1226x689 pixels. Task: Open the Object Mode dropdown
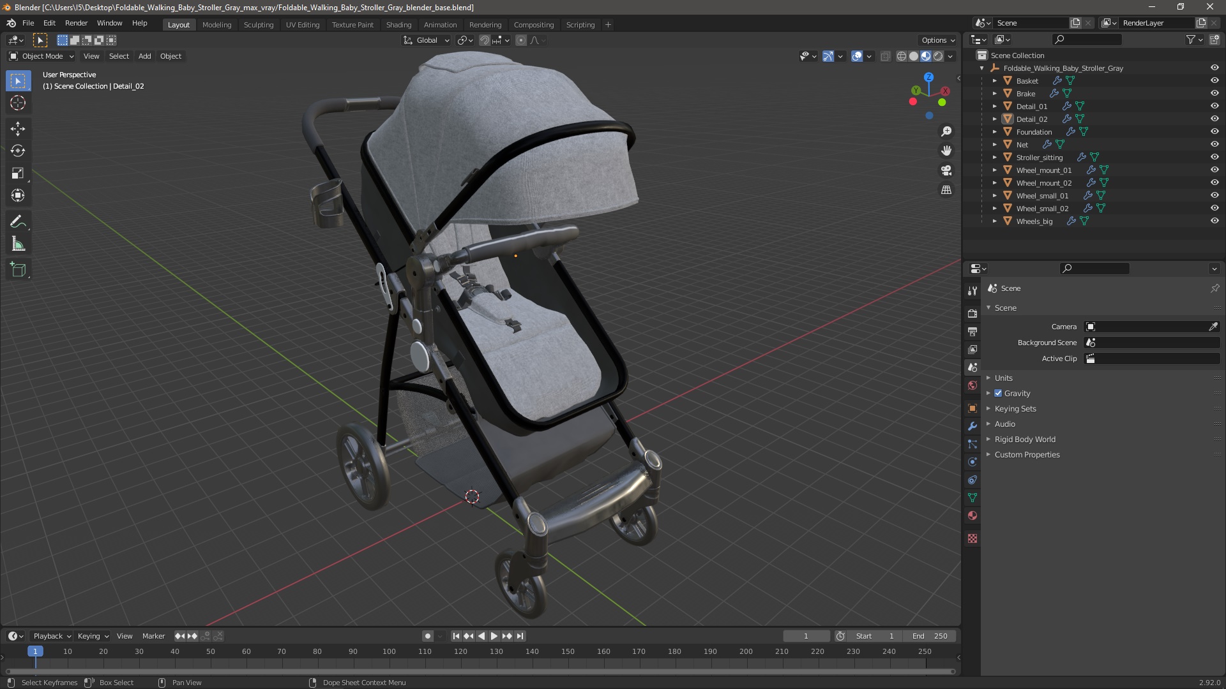pos(42,56)
